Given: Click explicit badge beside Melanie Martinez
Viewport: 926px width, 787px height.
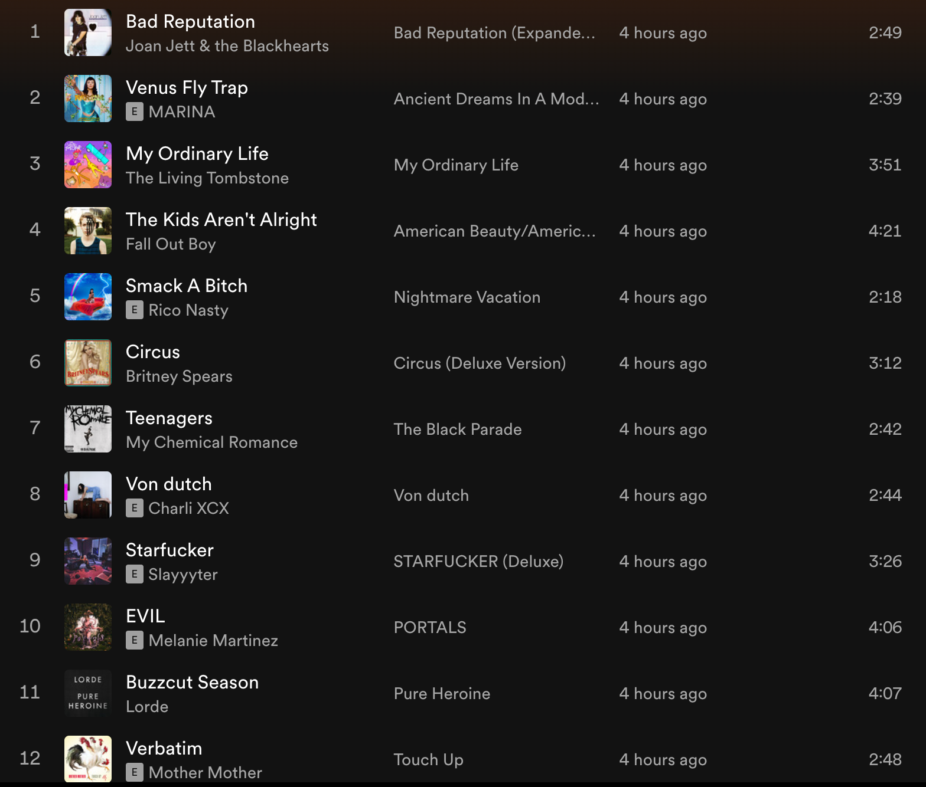Looking at the screenshot, I should (135, 640).
